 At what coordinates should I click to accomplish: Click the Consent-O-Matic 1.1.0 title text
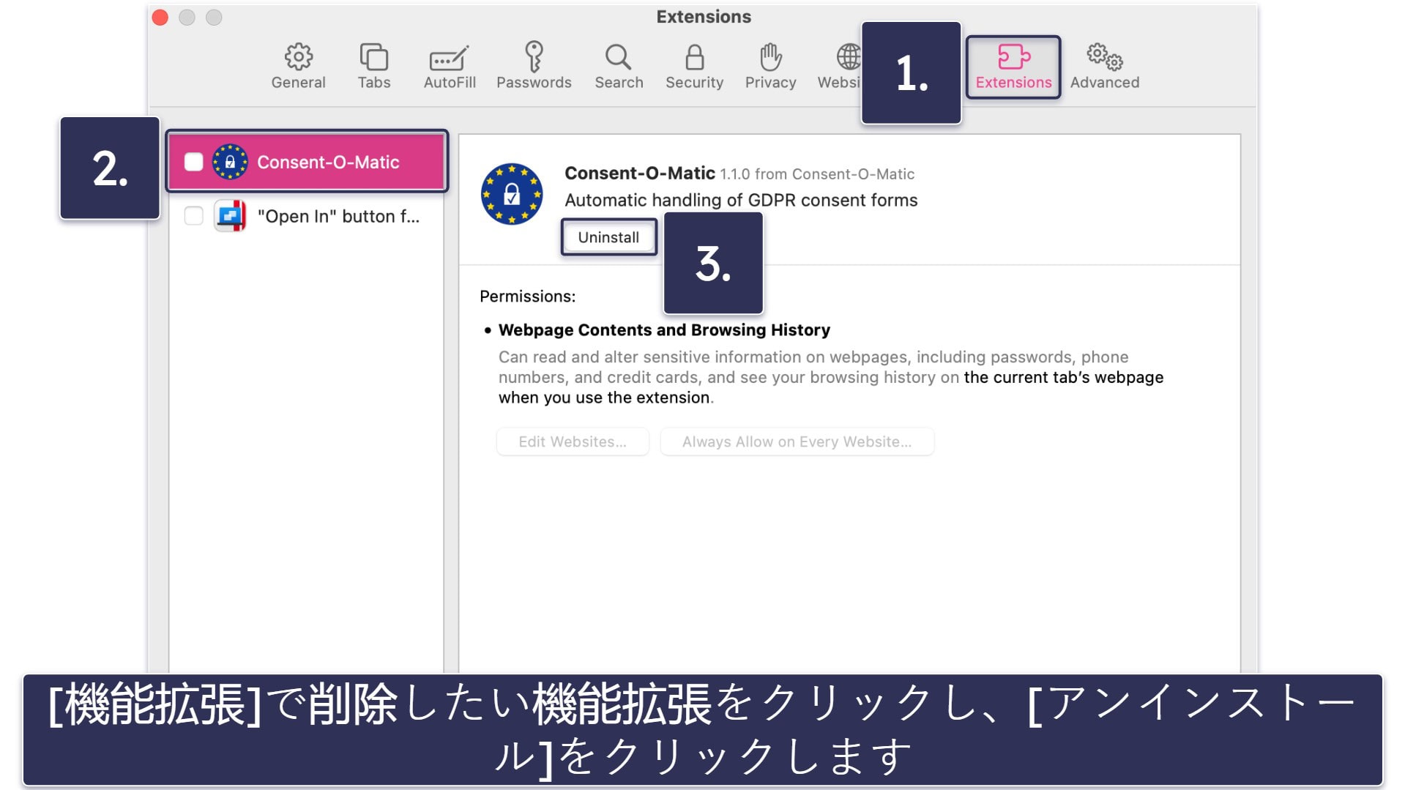tap(739, 174)
